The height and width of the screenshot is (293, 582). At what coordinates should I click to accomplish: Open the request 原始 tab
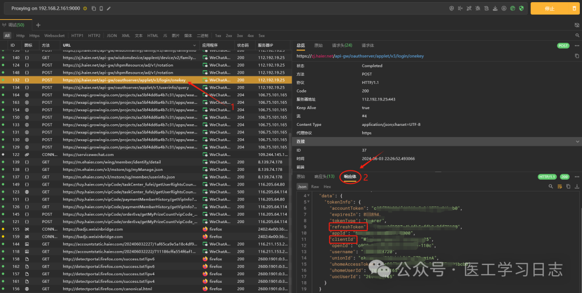coord(318,46)
